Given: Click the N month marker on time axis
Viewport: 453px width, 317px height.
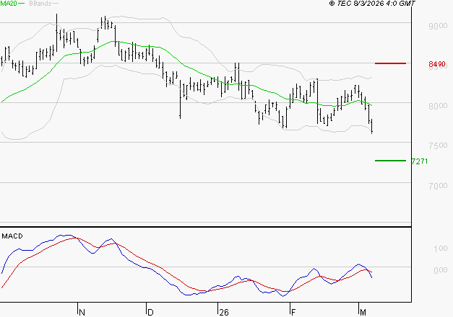Looking at the screenshot, I should 82,313.
